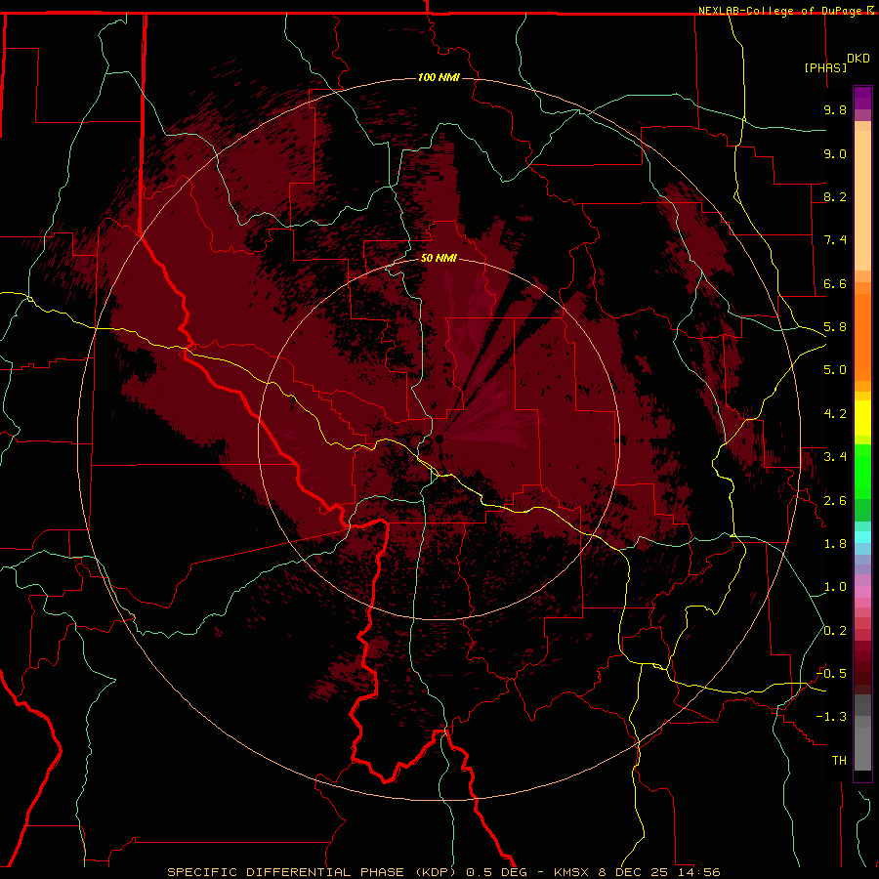Click the DKD label above the scale
The image size is (879, 879).
tap(858, 59)
